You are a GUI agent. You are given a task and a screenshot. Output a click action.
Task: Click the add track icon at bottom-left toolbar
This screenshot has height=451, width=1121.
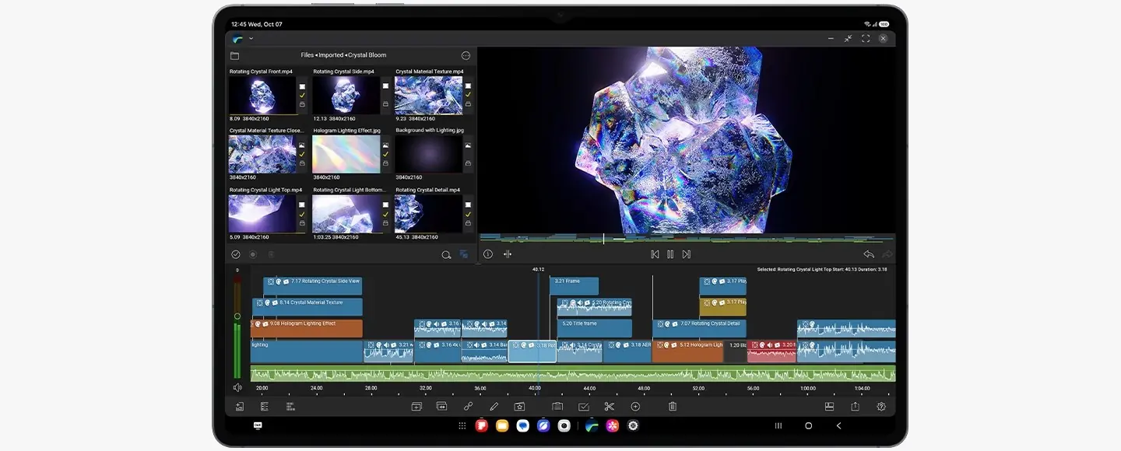(x=240, y=406)
